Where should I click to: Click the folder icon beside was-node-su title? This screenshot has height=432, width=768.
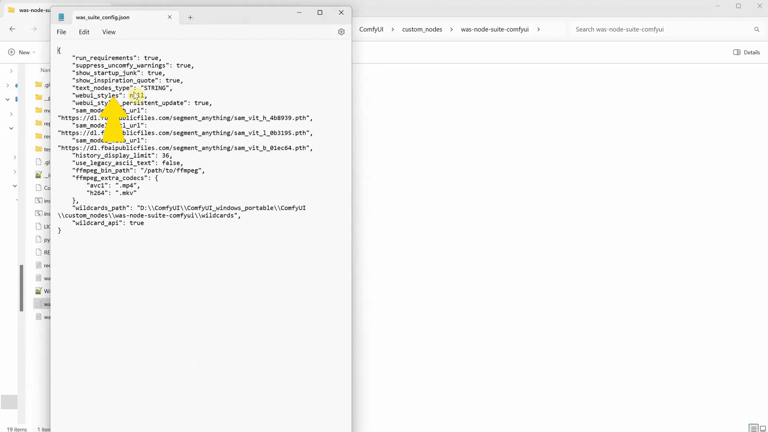pos(11,10)
